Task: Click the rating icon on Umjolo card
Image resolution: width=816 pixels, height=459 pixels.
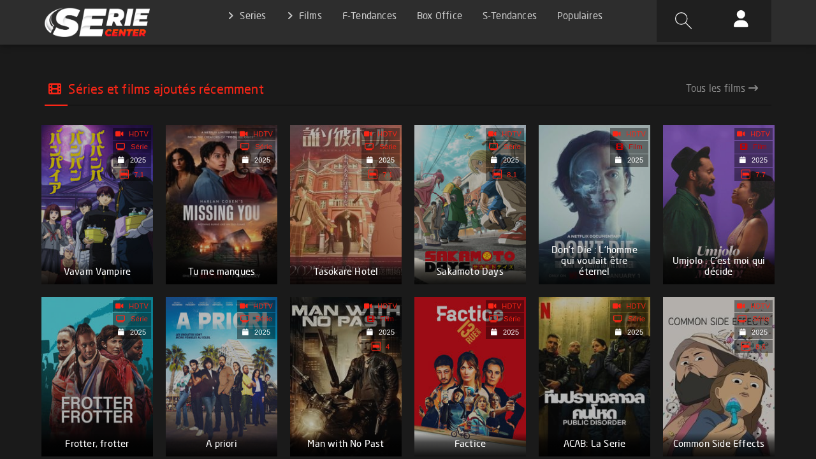Action: tap(745, 174)
